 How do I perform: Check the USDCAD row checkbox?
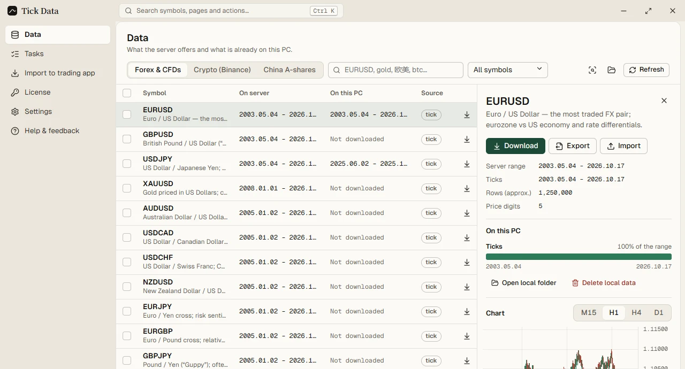pos(127,237)
